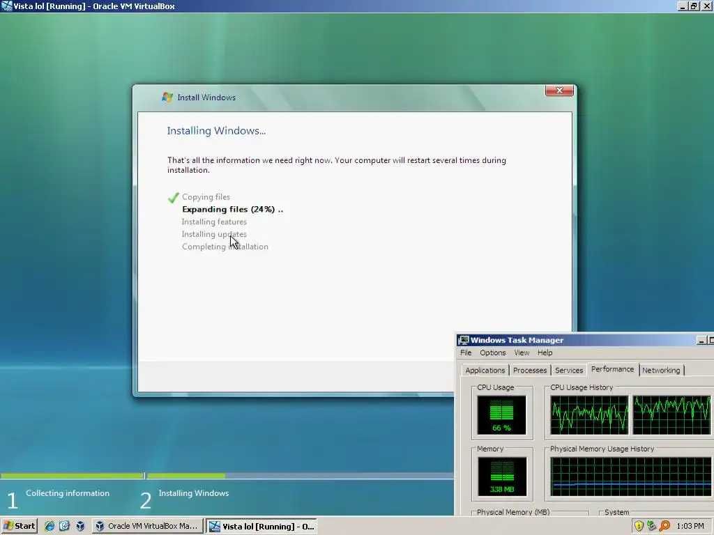714x535 pixels.
Task: Close the VirtualBox Vista lol window
Action: click(706, 6)
